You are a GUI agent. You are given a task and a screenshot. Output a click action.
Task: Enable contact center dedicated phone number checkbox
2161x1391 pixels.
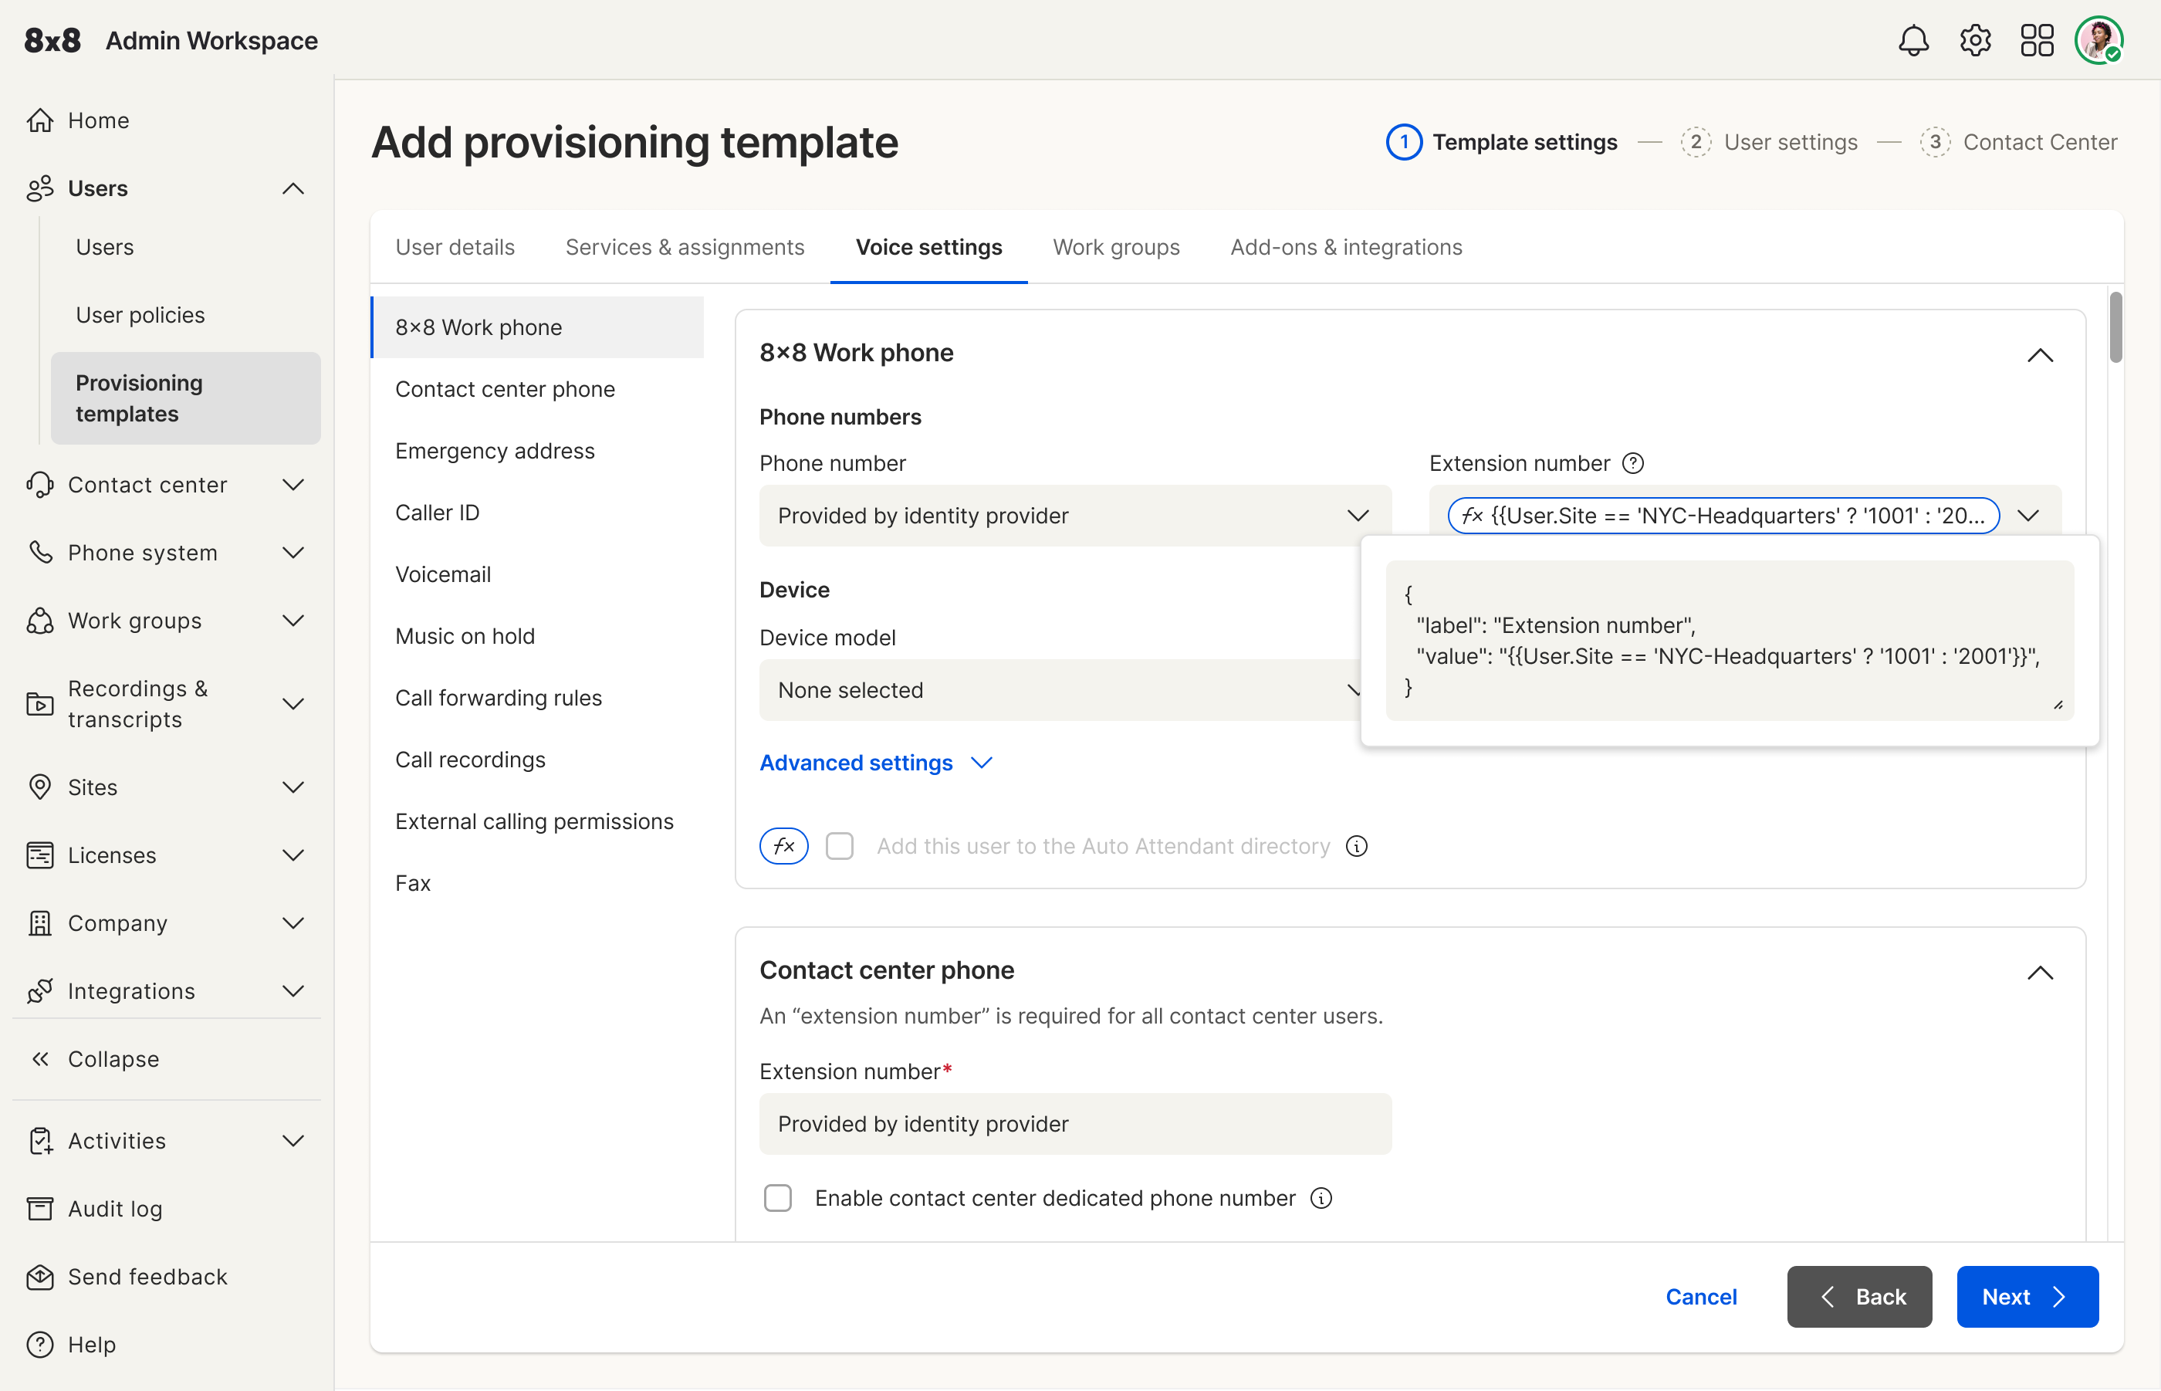[x=777, y=1198]
